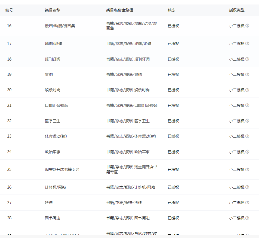
Task: Click help icon in 淘宝网开店书籍专区 row
Action: (x=247, y=170)
